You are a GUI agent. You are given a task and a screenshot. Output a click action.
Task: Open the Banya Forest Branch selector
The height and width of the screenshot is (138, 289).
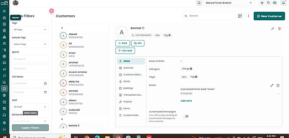click(x=229, y=3)
